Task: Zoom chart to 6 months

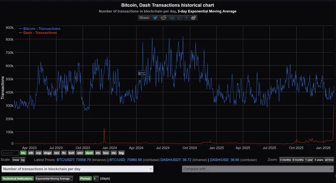Action: tap(298, 160)
